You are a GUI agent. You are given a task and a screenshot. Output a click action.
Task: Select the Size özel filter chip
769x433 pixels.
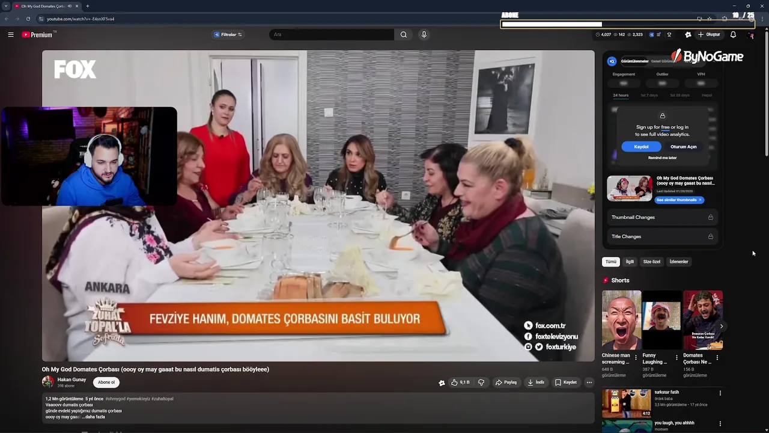click(652, 262)
